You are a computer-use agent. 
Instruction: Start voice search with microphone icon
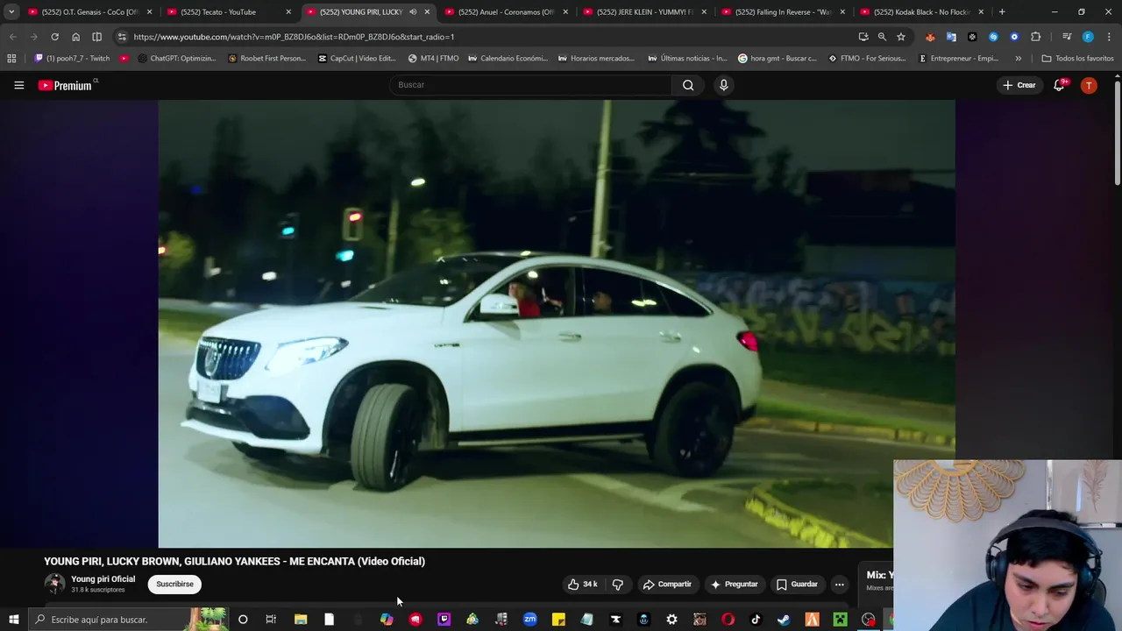pos(723,85)
